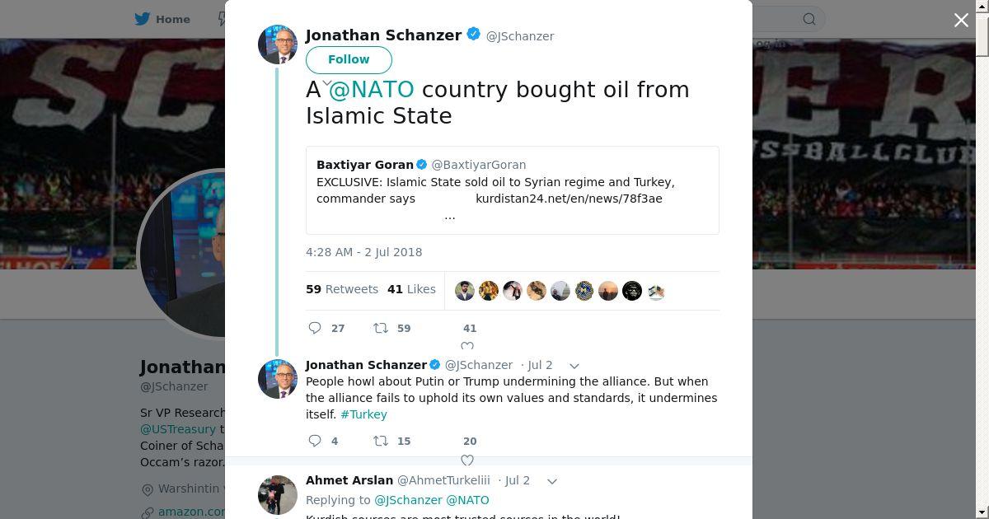Click the Twitter bird Home icon
The height and width of the screenshot is (519, 989).
click(x=143, y=19)
